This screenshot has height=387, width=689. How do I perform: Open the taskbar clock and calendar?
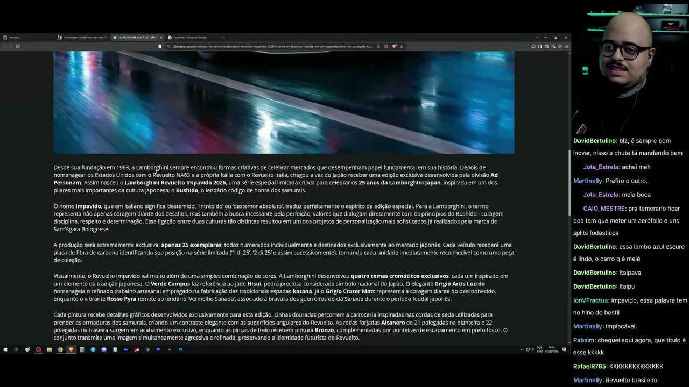553,349
